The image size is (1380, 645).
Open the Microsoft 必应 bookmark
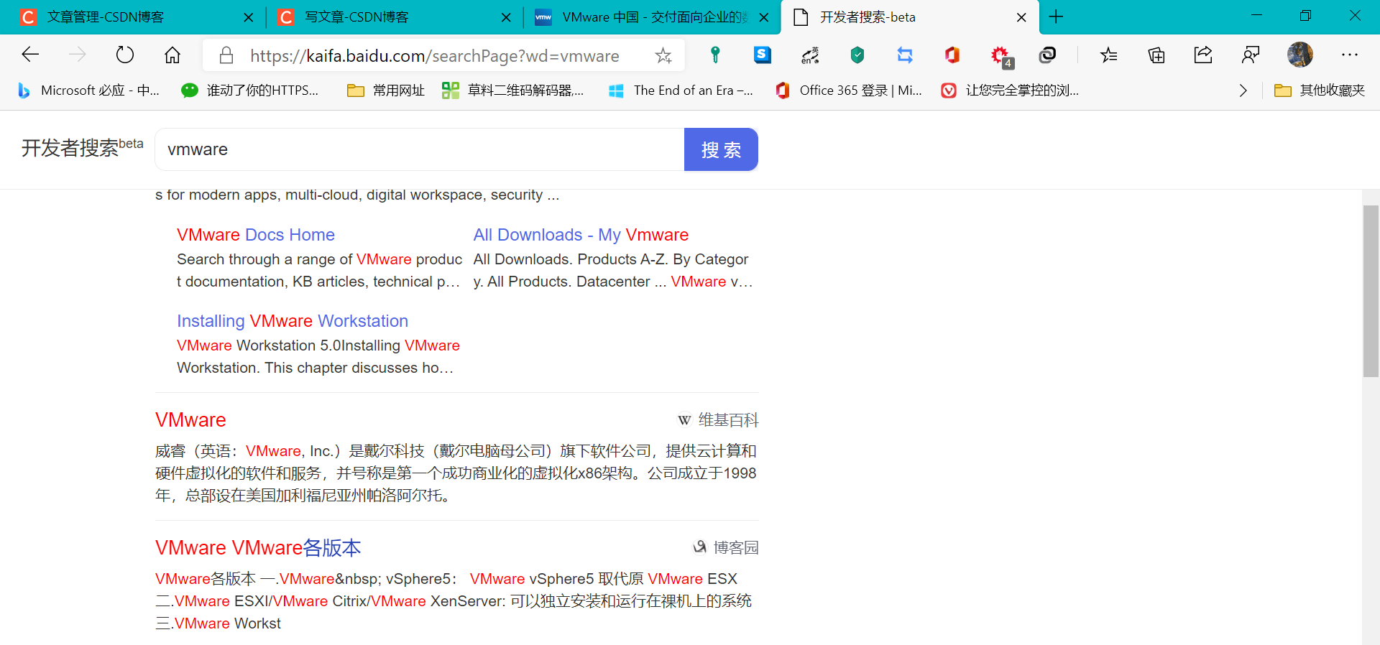[88, 91]
